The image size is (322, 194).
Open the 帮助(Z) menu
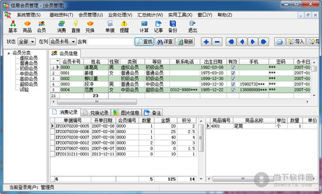point(225,15)
